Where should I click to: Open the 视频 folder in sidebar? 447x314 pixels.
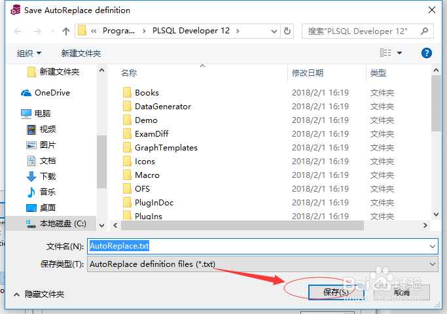click(x=41, y=130)
